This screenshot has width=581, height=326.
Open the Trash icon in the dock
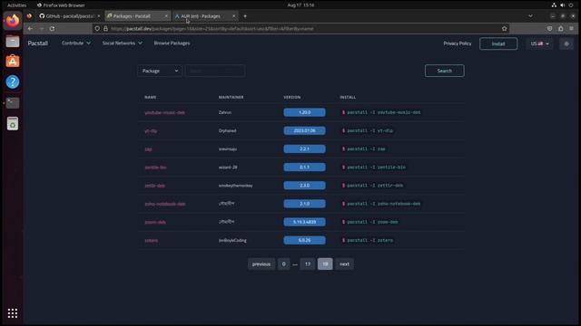13,123
